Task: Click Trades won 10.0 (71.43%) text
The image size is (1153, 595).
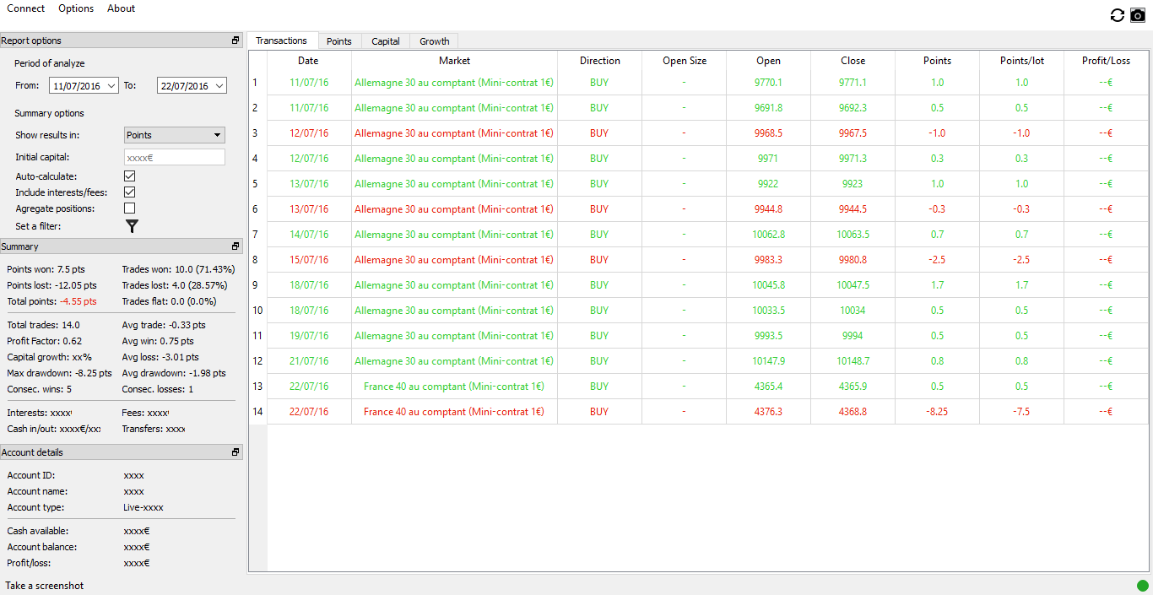Action: (178, 269)
